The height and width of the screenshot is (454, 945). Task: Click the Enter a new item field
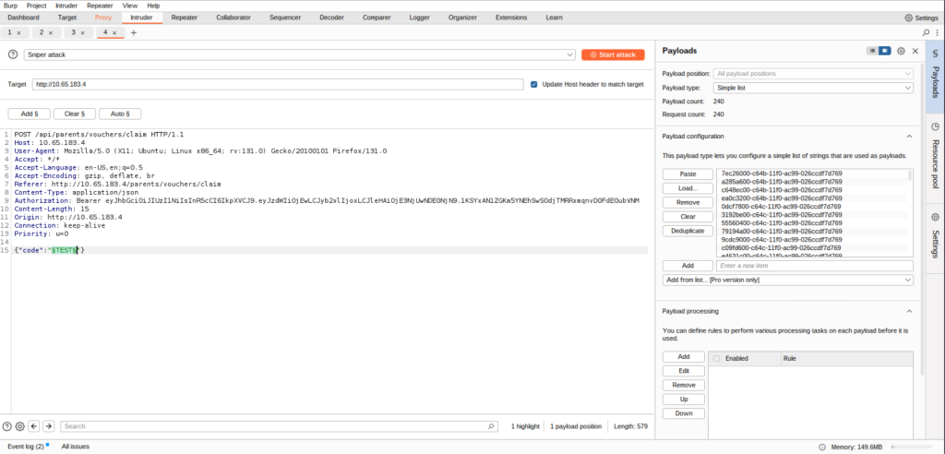(x=814, y=266)
